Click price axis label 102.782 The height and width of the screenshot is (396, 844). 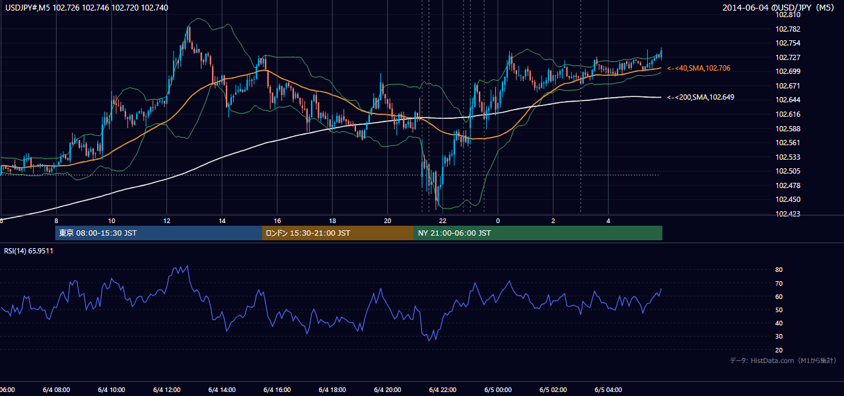click(787, 29)
